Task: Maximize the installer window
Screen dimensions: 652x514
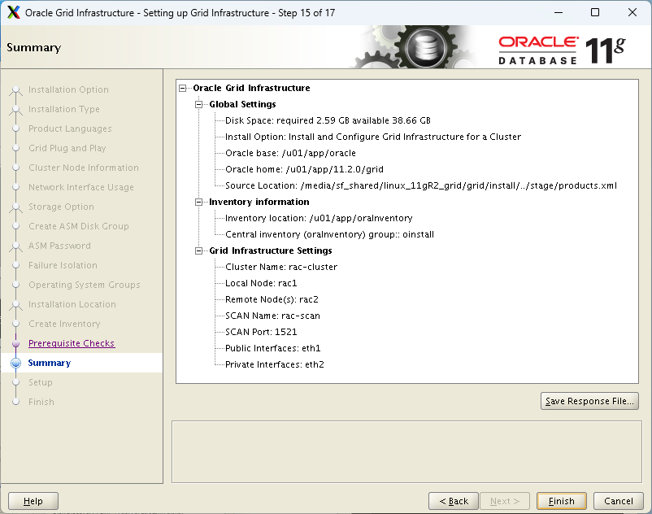Action: click(x=595, y=12)
